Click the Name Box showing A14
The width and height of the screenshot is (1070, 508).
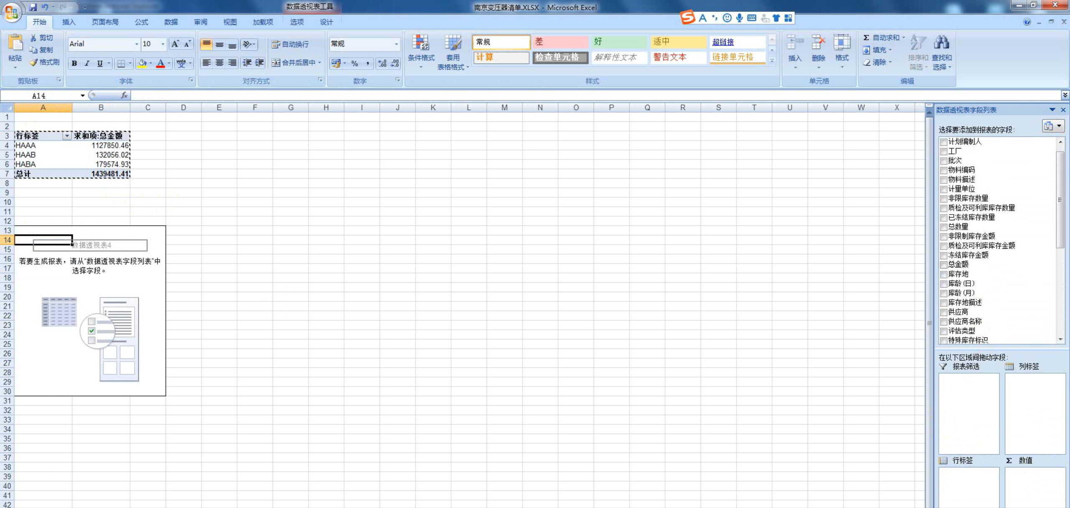pos(40,96)
